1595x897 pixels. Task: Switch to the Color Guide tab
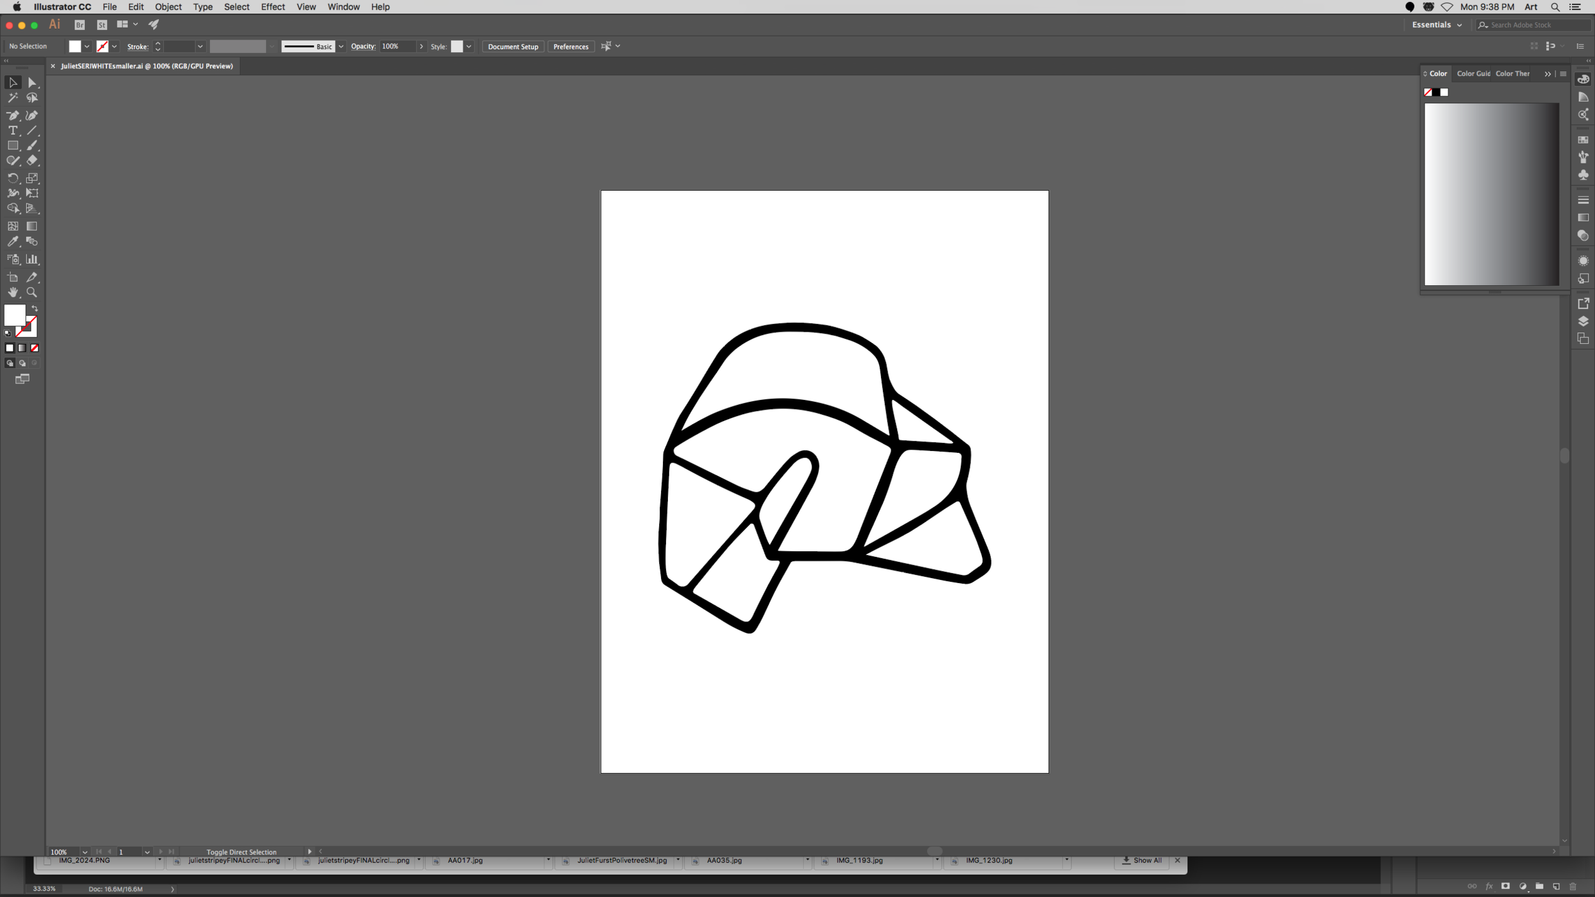(1473, 74)
